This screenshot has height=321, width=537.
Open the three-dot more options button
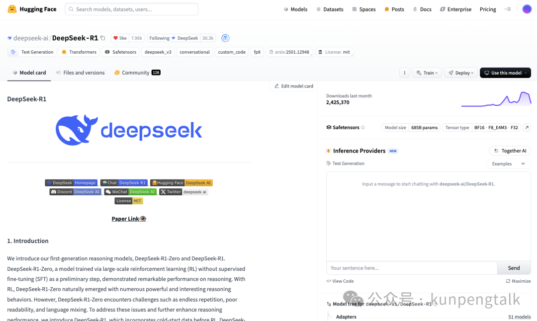(x=404, y=73)
